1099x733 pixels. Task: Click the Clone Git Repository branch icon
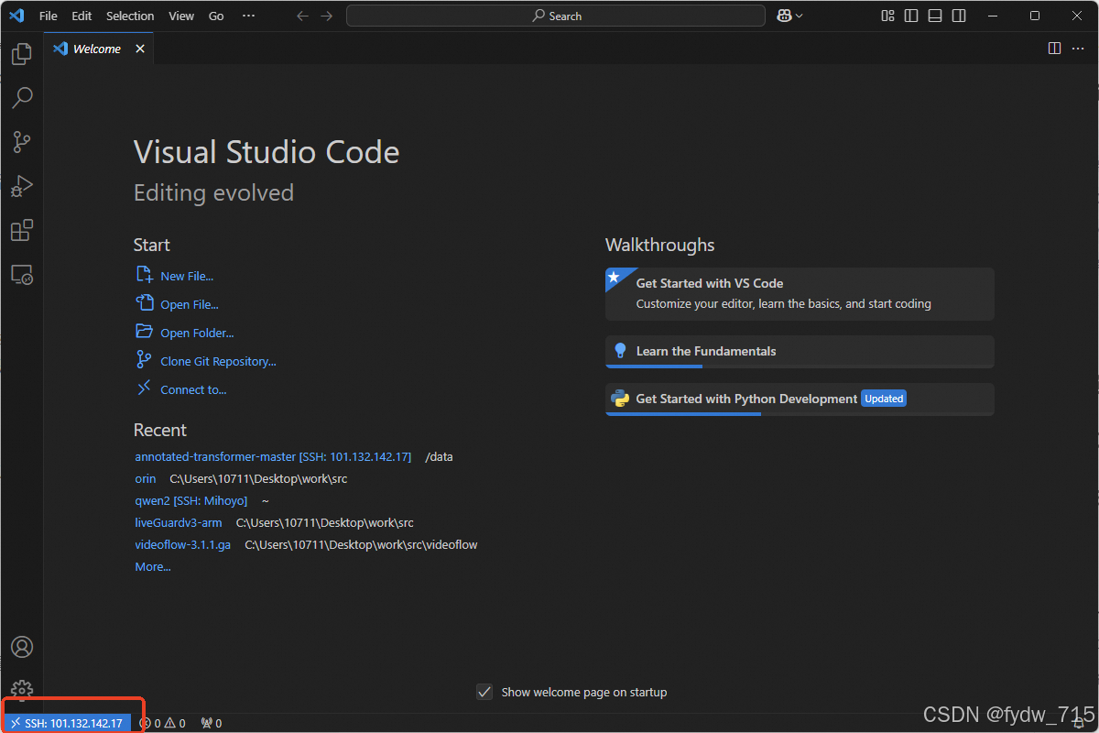(x=144, y=360)
